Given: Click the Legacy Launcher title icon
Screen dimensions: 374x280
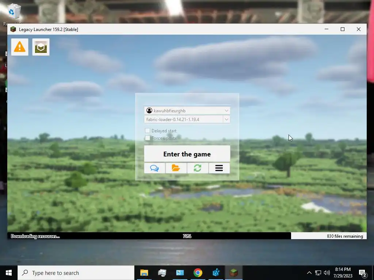Looking at the screenshot, I should tap(13, 29).
